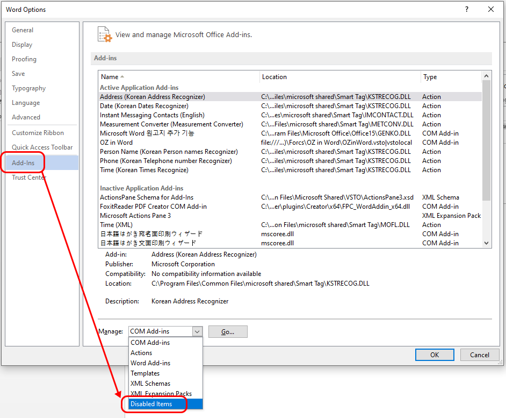
Task: Select Date (Korean Dates Recognizer) add-in
Action: [x=290, y=106]
